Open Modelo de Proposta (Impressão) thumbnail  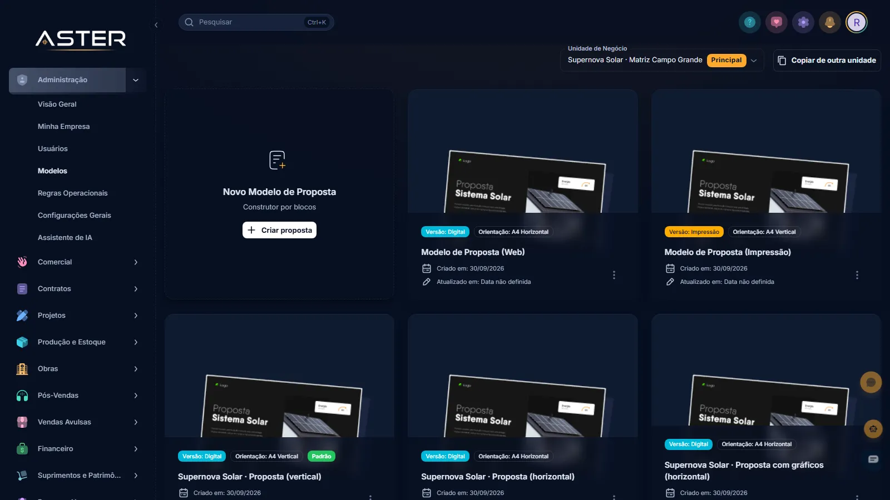(x=767, y=151)
